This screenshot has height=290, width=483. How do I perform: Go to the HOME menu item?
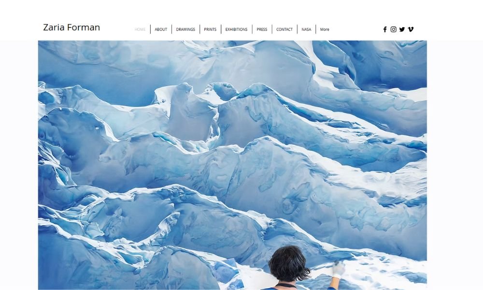(140, 29)
